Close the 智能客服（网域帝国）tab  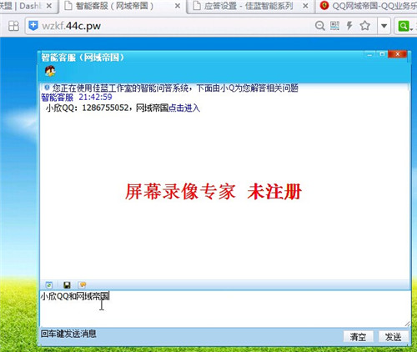pyautogui.click(x=178, y=6)
